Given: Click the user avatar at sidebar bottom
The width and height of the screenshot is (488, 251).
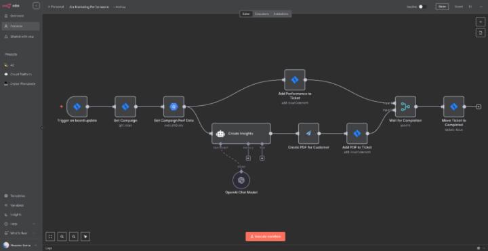Looking at the screenshot, I should coord(6,245).
